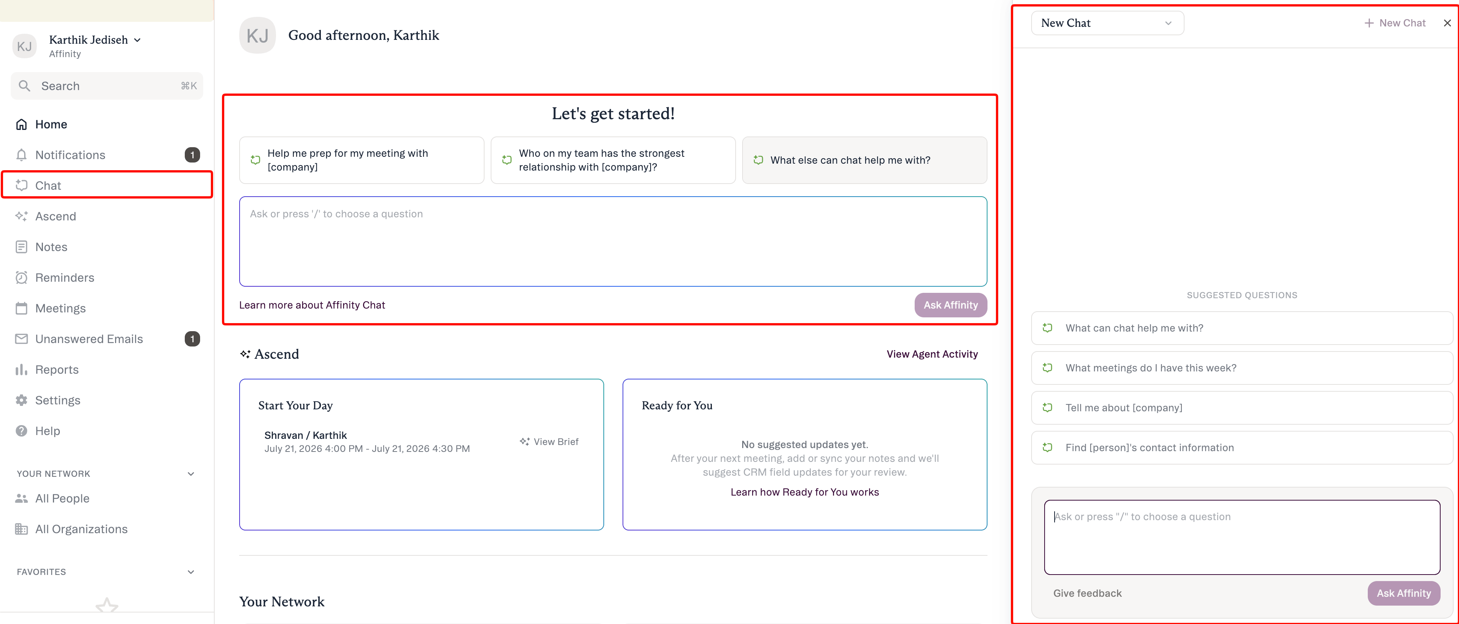The image size is (1459, 624).
Task: Choose 'What can chat help me with?' suggested question
Action: click(1242, 328)
